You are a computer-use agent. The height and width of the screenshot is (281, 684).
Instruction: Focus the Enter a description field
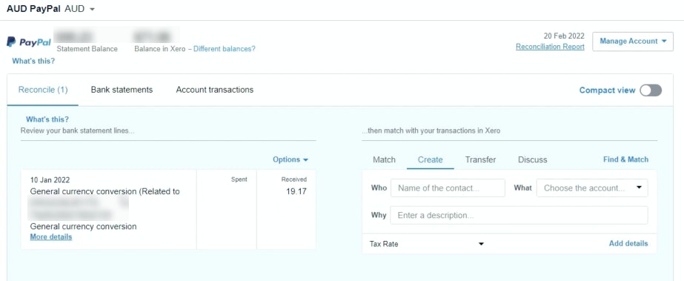tap(519, 216)
